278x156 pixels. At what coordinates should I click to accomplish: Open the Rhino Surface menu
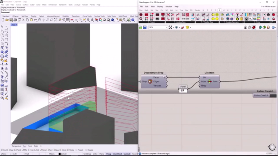25,5
